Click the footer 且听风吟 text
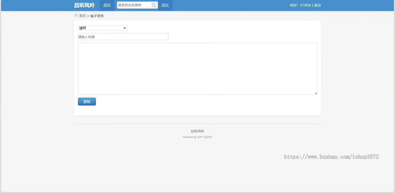The width and height of the screenshot is (395, 193). [197, 131]
